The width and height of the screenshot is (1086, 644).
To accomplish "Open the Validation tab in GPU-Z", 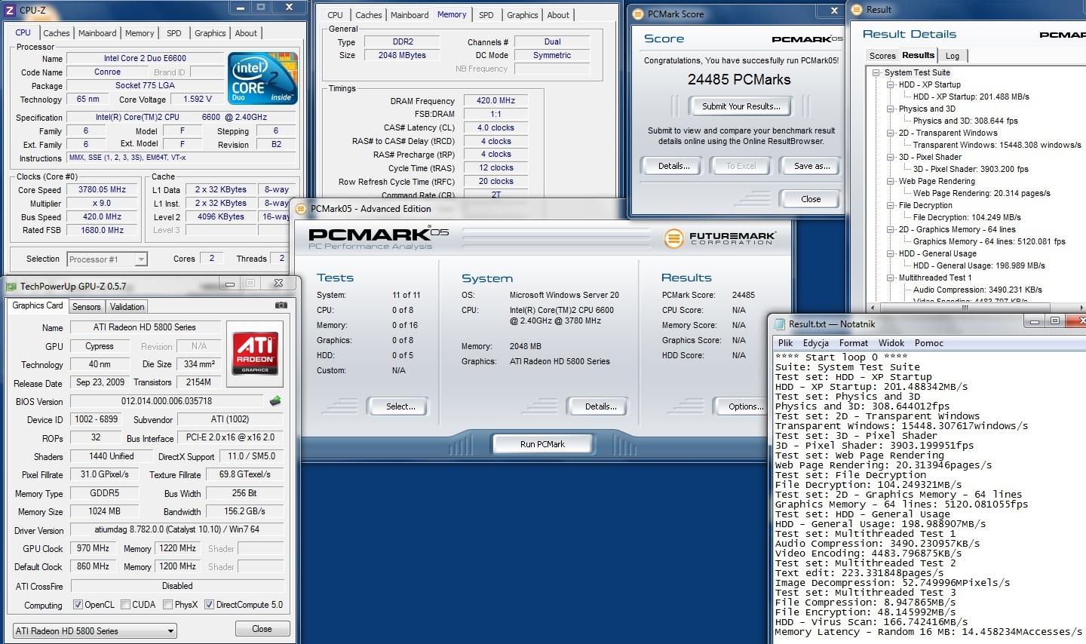I will (127, 307).
